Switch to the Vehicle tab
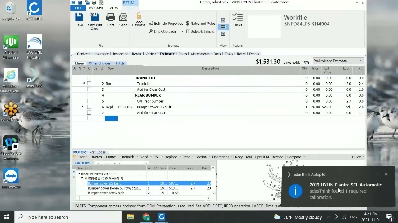The width and height of the screenshot is (398, 223). tap(151, 54)
